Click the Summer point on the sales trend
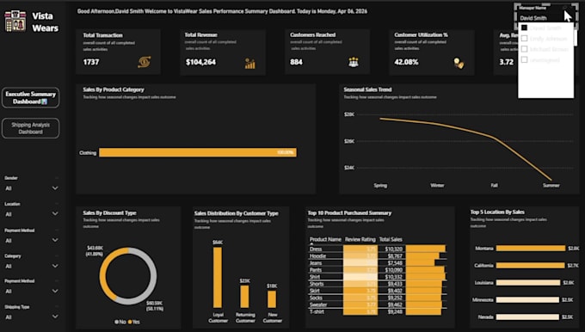Viewport: 585px width, 332px height. [551, 180]
